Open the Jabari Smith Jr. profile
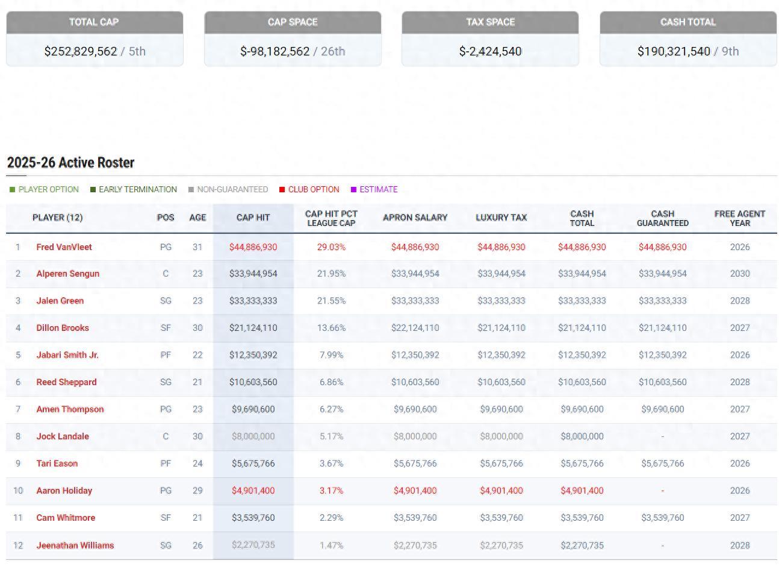Viewport: 779px width, 572px height. pyautogui.click(x=67, y=355)
